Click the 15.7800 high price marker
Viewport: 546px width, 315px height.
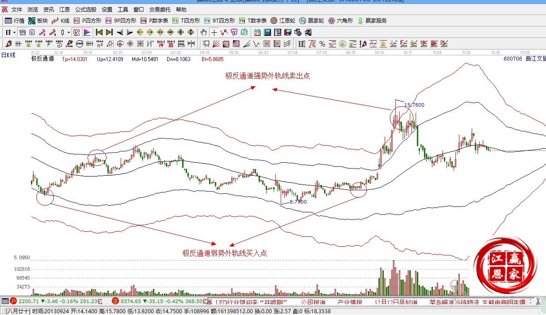coord(414,105)
